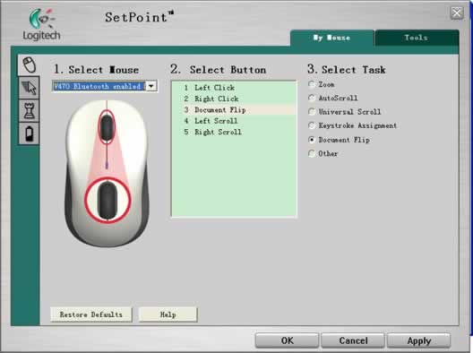The height and width of the screenshot is (353, 473).
Task: Click the Apply button
Action: [x=418, y=340]
